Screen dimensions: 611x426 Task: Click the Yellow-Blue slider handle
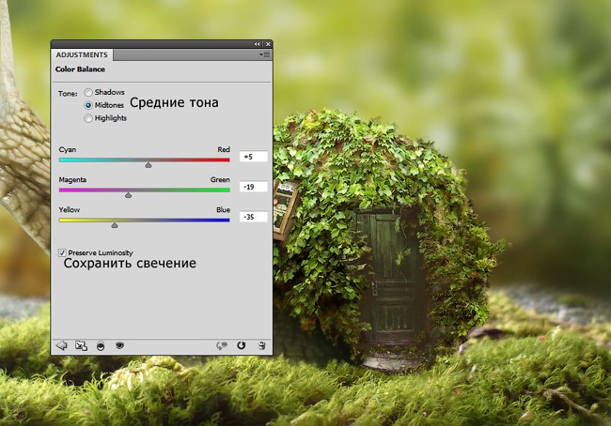point(115,225)
